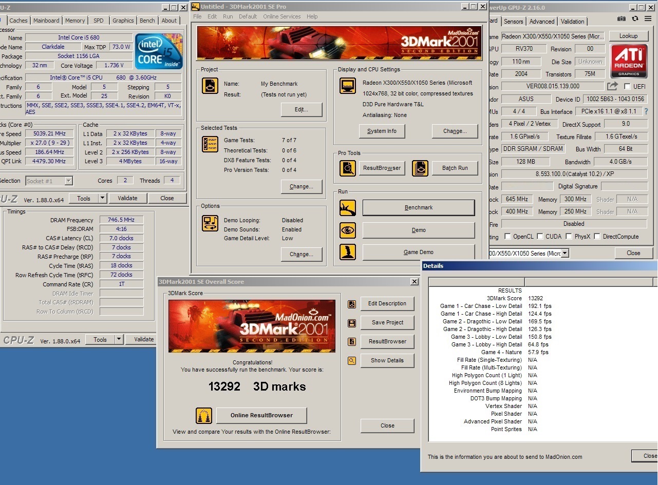Toggle the CUDA checkbox

(x=540, y=237)
